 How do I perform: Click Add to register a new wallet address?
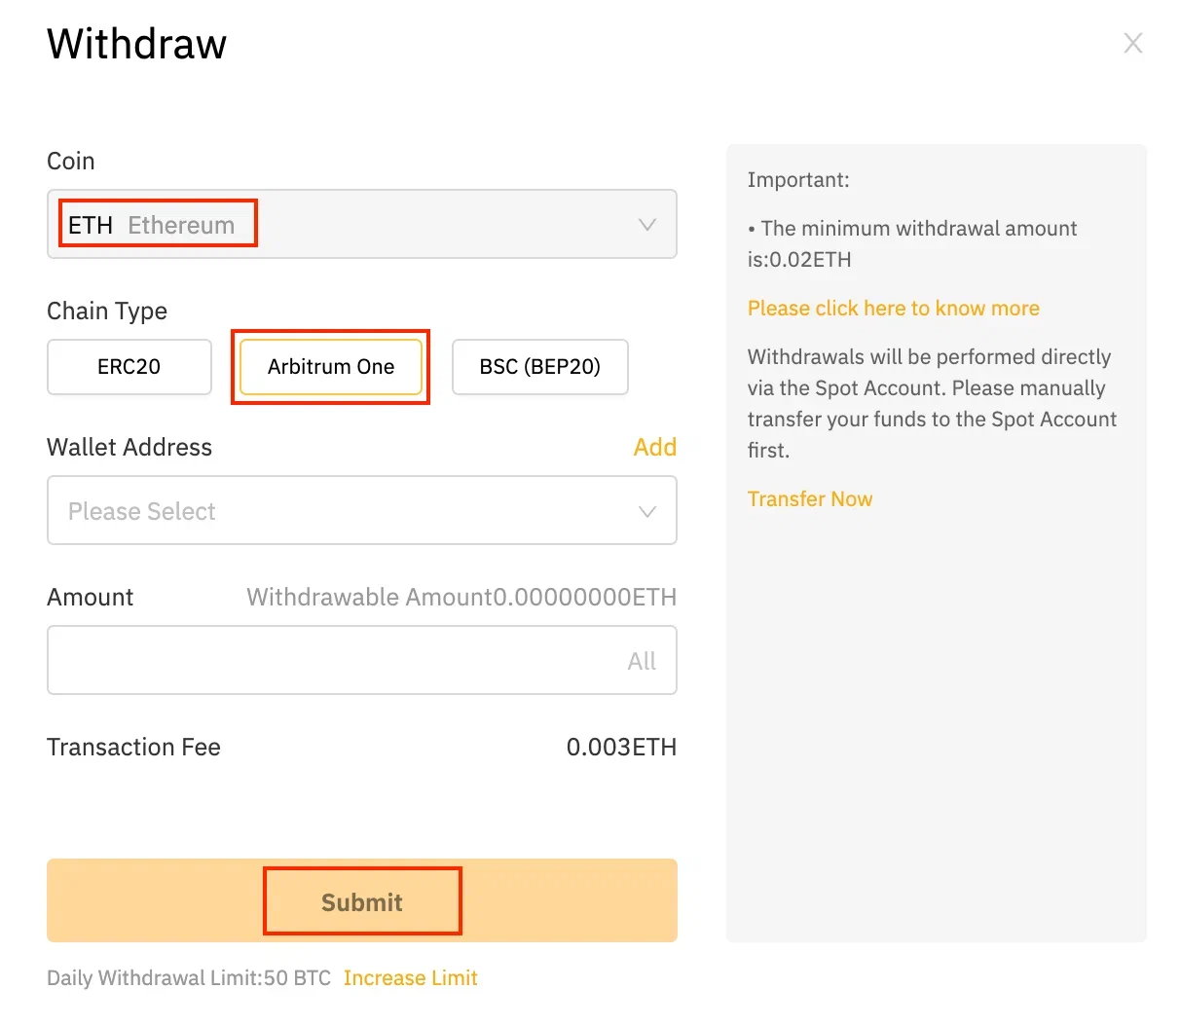tap(654, 447)
